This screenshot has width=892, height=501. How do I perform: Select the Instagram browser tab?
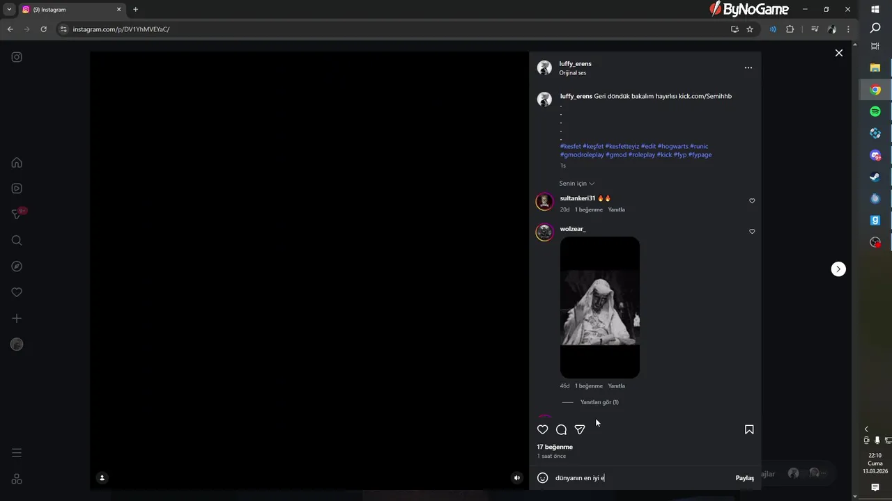pyautogui.click(x=72, y=10)
